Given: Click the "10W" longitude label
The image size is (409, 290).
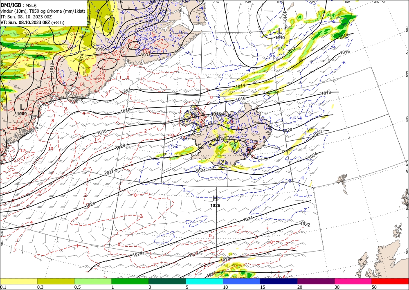Looking at the screenshot, I should [x=280, y=2].
